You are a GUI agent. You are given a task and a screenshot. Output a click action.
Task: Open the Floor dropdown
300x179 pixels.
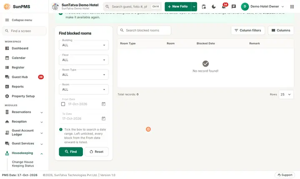pyautogui.click(x=84, y=60)
